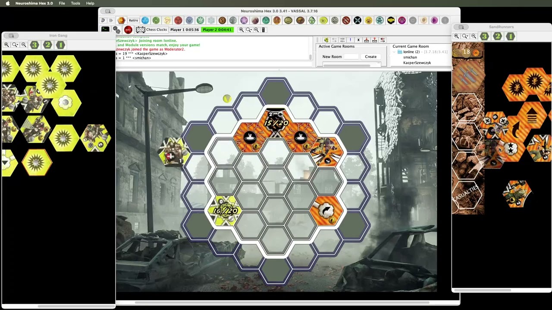The width and height of the screenshot is (552, 310).
Task: Zoom in within SandRunners window
Action: pyautogui.click(x=457, y=36)
